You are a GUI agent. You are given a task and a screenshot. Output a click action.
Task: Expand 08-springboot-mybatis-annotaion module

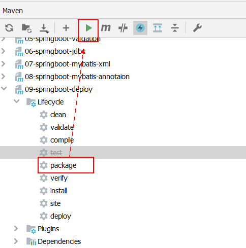(x=3, y=77)
